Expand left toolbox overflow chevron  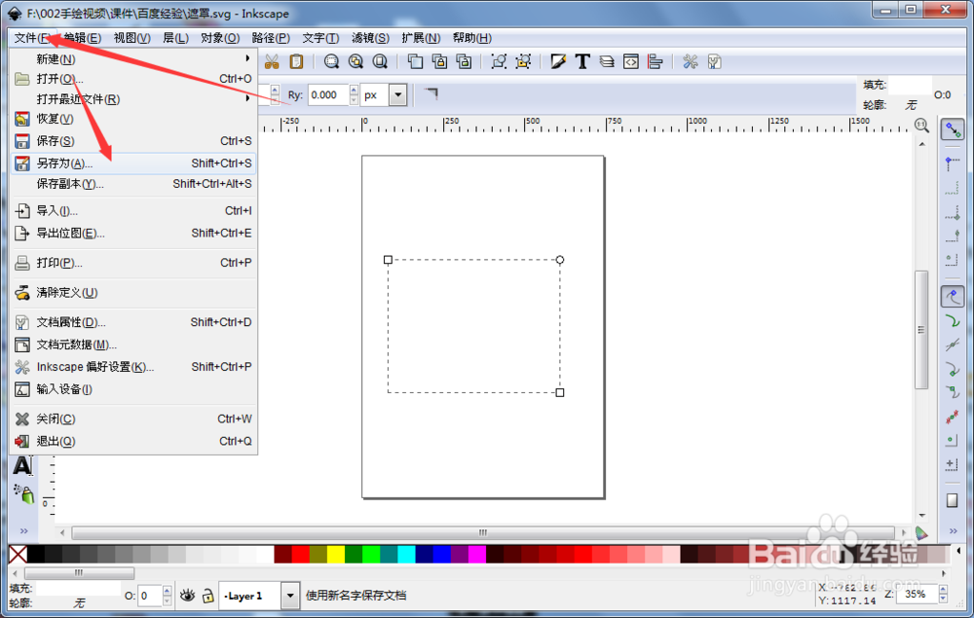pos(23,531)
